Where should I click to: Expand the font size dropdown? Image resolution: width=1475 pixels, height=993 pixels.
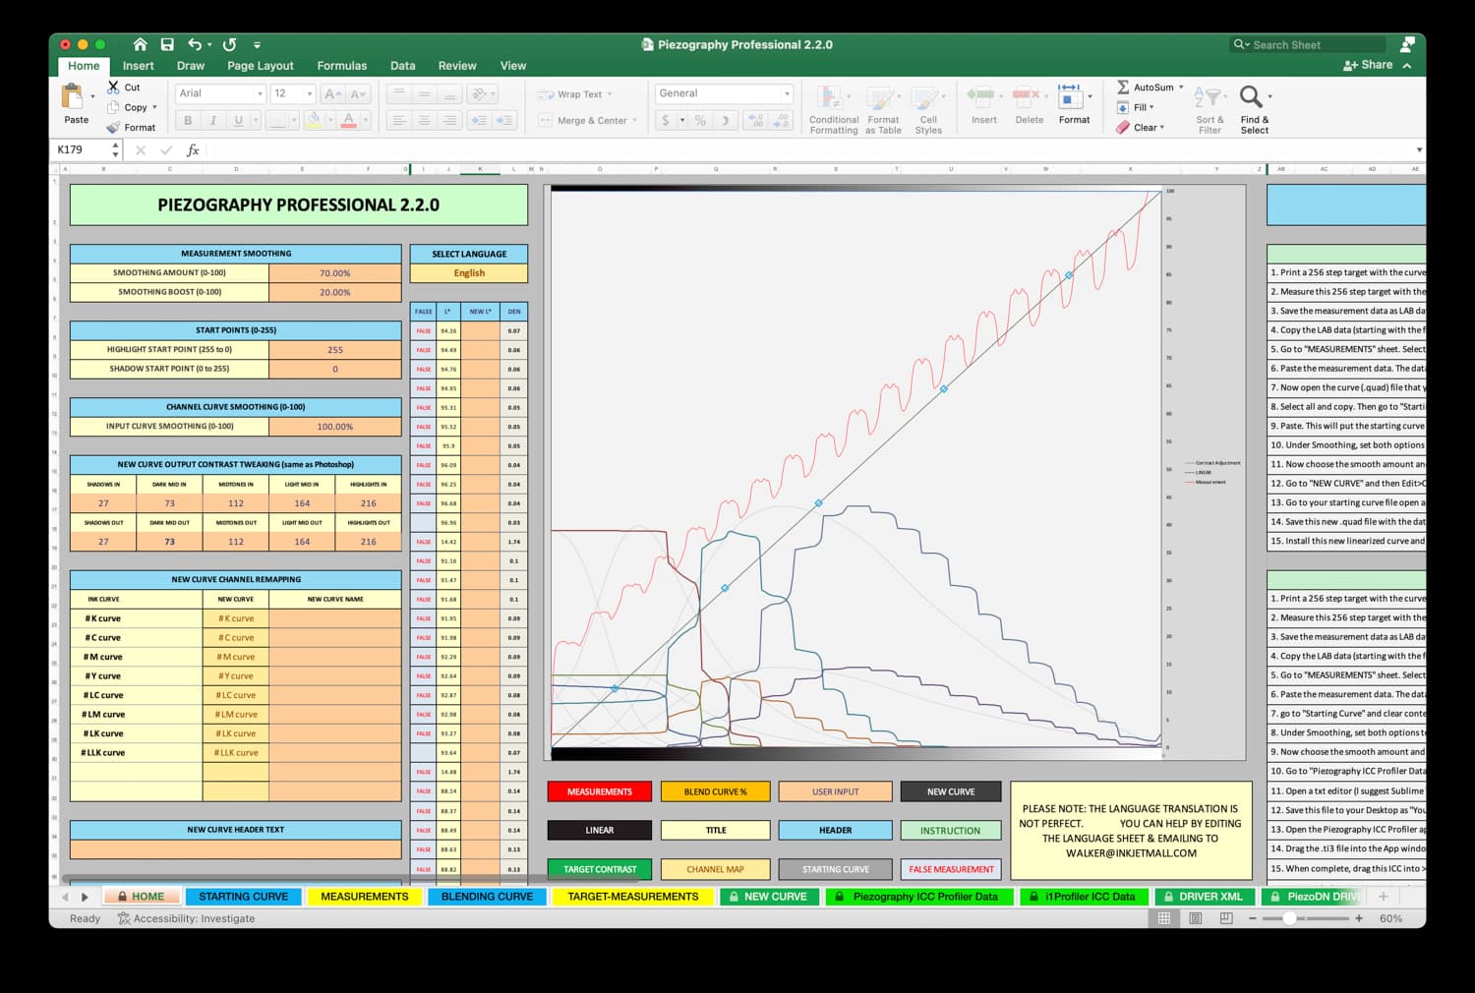[x=310, y=93]
